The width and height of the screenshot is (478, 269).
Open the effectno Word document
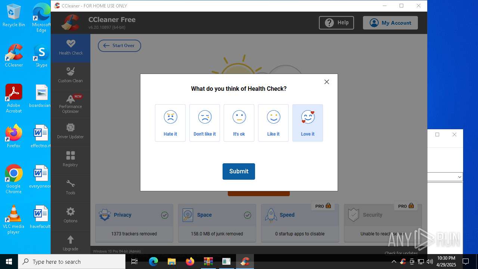click(41, 136)
